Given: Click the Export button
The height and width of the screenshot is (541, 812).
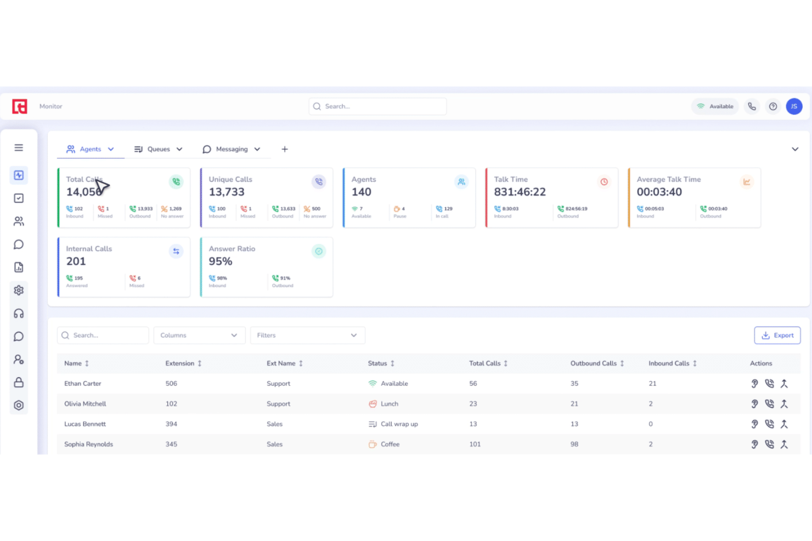Looking at the screenshot, I should click(x=777, y=335).
